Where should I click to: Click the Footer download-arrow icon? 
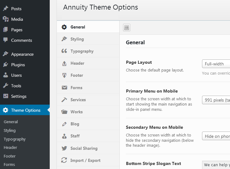(x=64, y=76)
